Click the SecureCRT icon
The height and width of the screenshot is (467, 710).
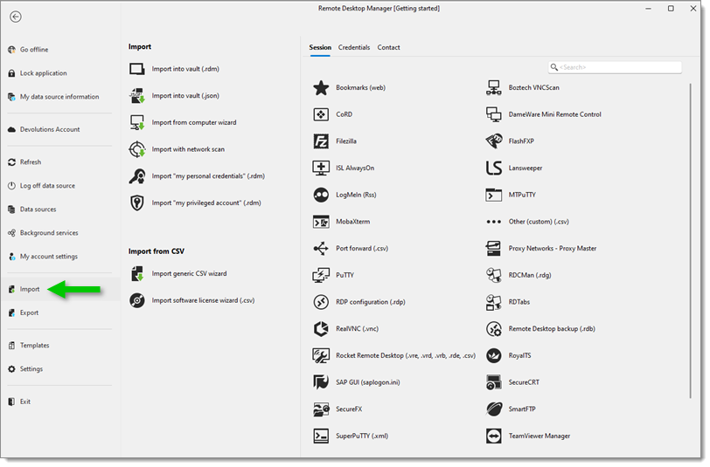tap(493, 382)
